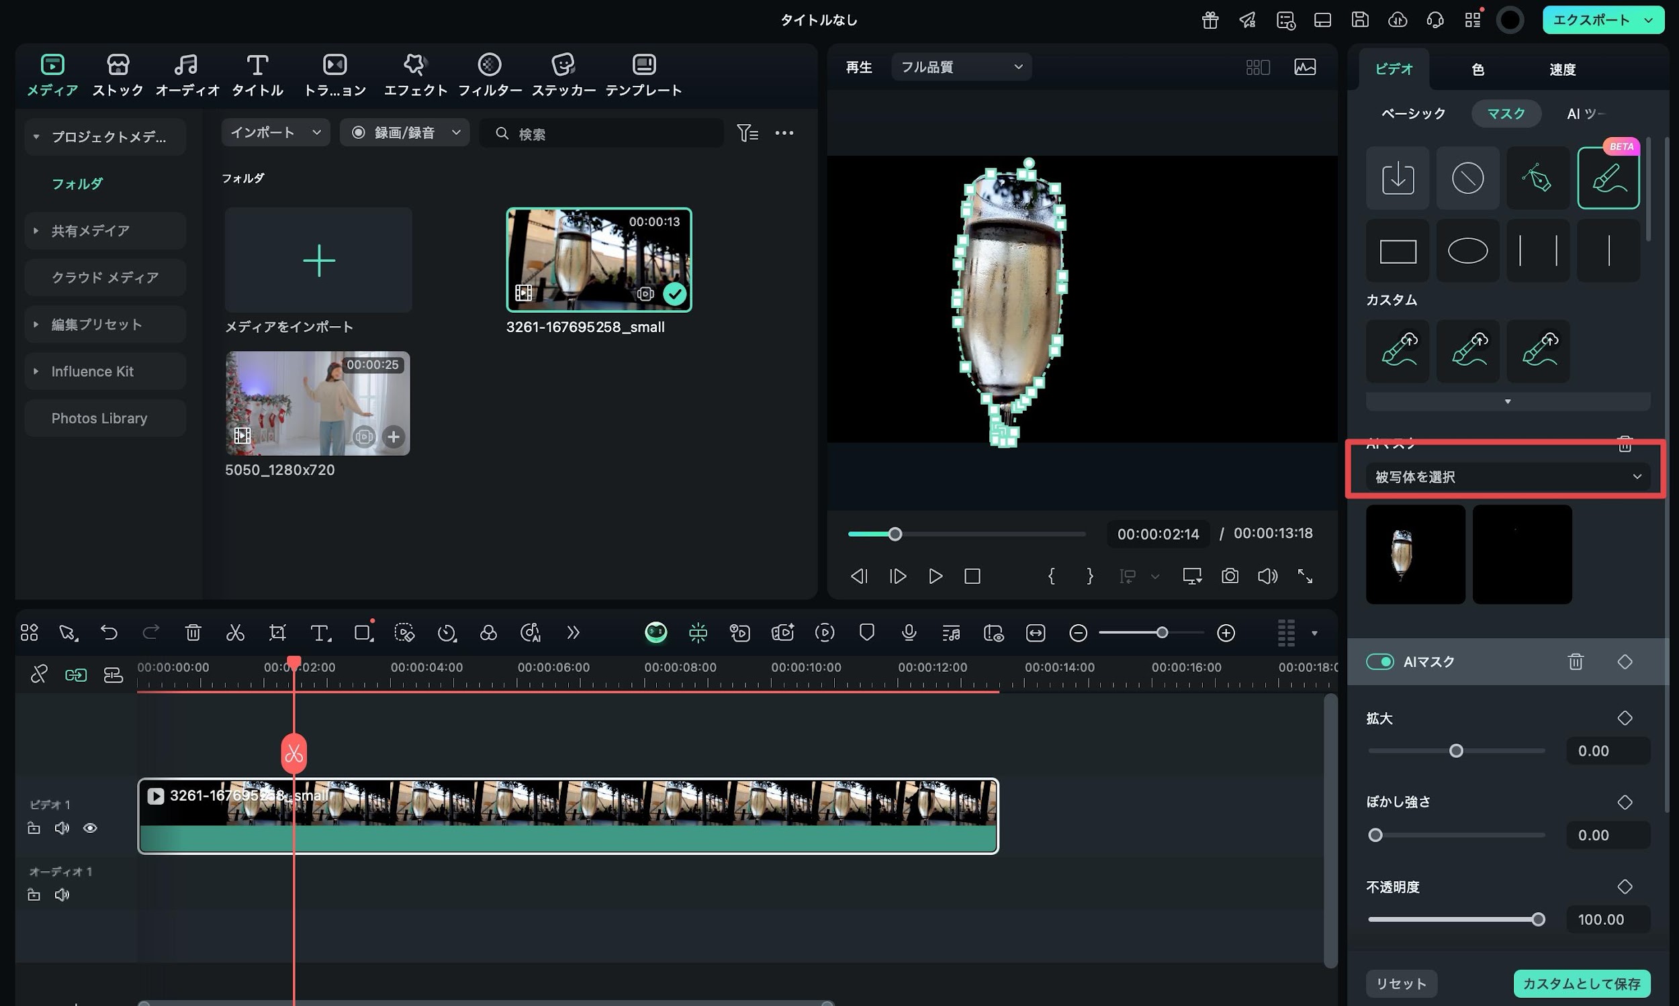Image resolution: width=1679 pixels, height=1006 pixels.
Task: Click the speed clock icon in timeline toolbar
Action: tap(447, 632)
